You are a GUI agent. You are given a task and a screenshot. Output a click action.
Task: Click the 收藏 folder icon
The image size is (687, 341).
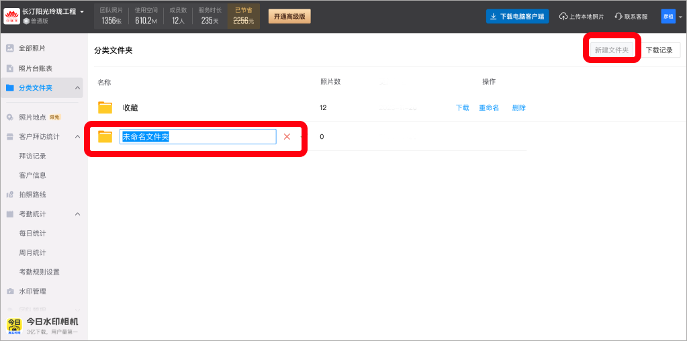point(105,107)
